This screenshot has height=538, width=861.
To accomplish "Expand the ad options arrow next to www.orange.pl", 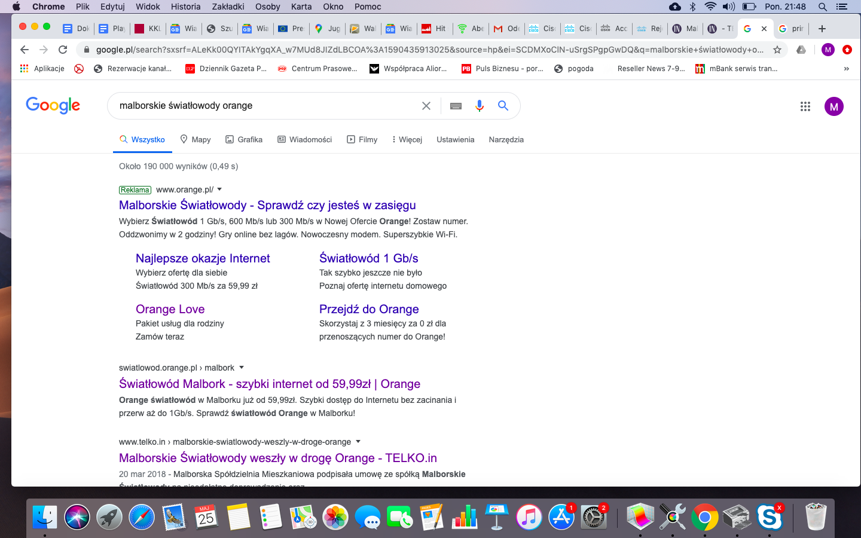I will 219,189.
